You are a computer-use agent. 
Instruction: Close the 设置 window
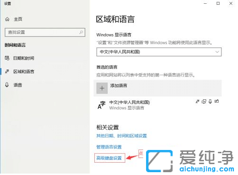231,3
